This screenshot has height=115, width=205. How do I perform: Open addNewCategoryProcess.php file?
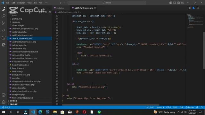[x=25, y=29]
